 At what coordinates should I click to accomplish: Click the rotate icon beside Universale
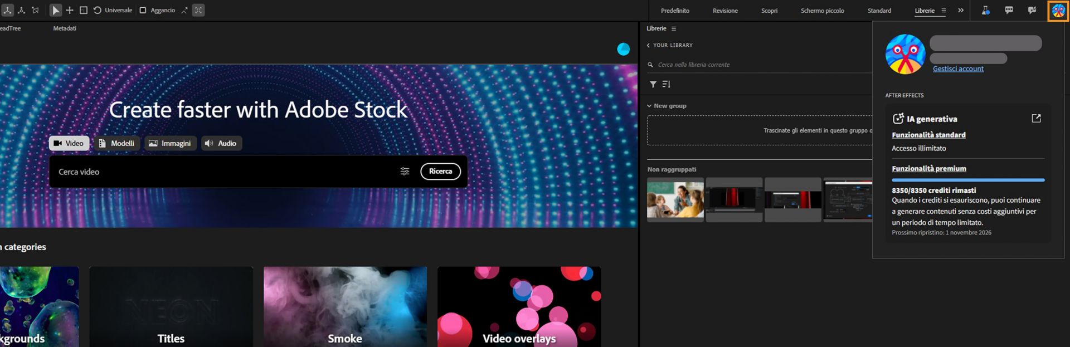[x=98, y=10]
